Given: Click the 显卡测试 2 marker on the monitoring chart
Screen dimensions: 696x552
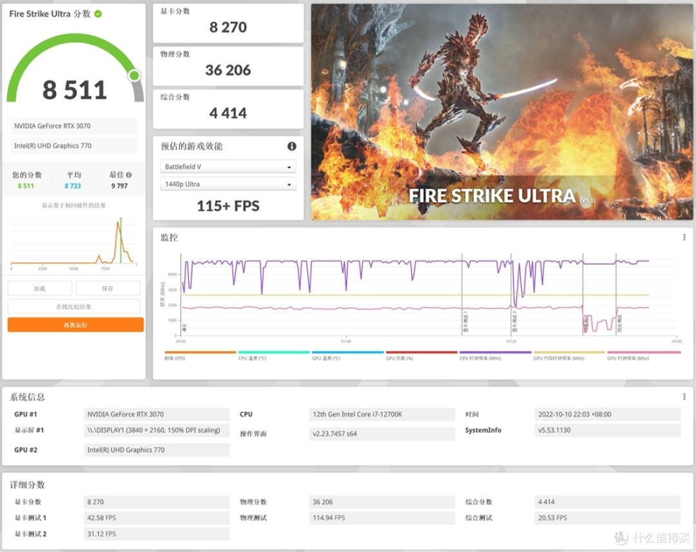Looking at the screenshot, I should [x=514, y=321].
